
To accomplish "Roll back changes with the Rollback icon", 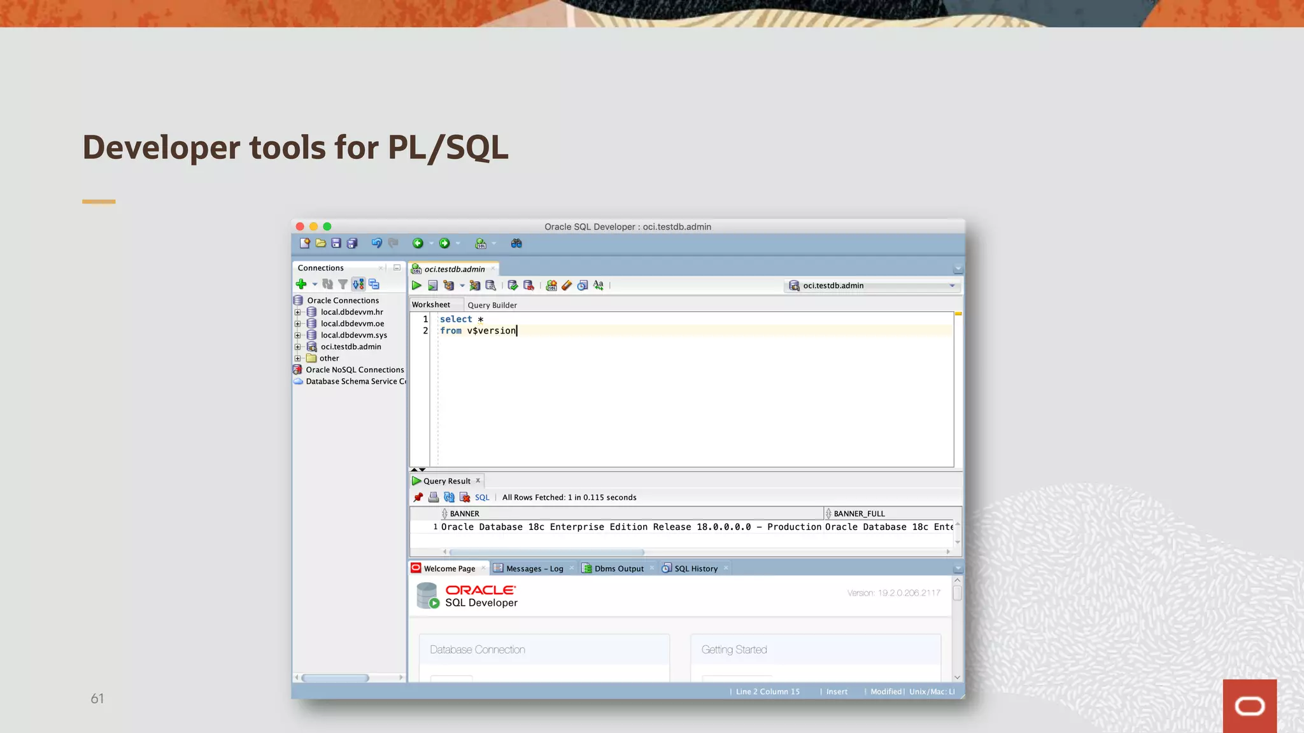I will 528,285.
